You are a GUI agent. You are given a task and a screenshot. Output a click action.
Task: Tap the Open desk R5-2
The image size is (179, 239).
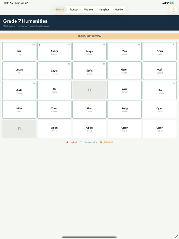pyautogui.click(x=54, y=129)
